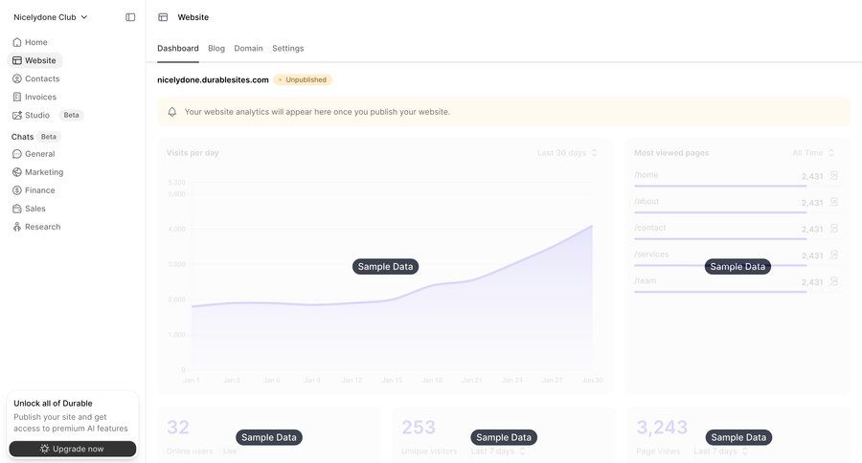Open the external link icon for /about
862x463 pixels.
click(x=833, y=202)
